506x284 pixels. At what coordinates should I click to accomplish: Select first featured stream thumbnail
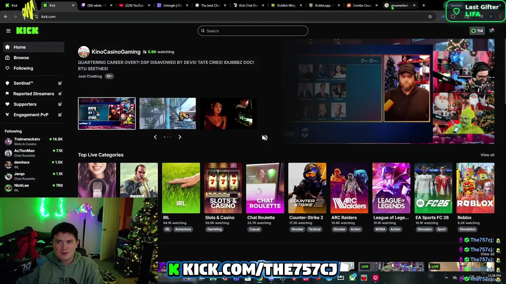[107, 114]
